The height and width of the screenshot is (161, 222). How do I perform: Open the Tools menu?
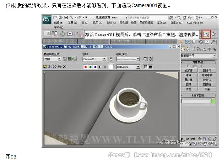(72, 23)
